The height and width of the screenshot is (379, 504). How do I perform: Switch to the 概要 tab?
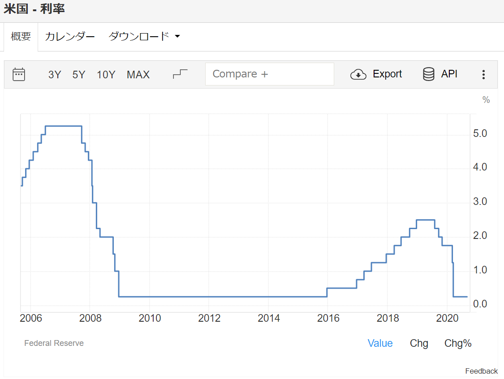point(21,37)
